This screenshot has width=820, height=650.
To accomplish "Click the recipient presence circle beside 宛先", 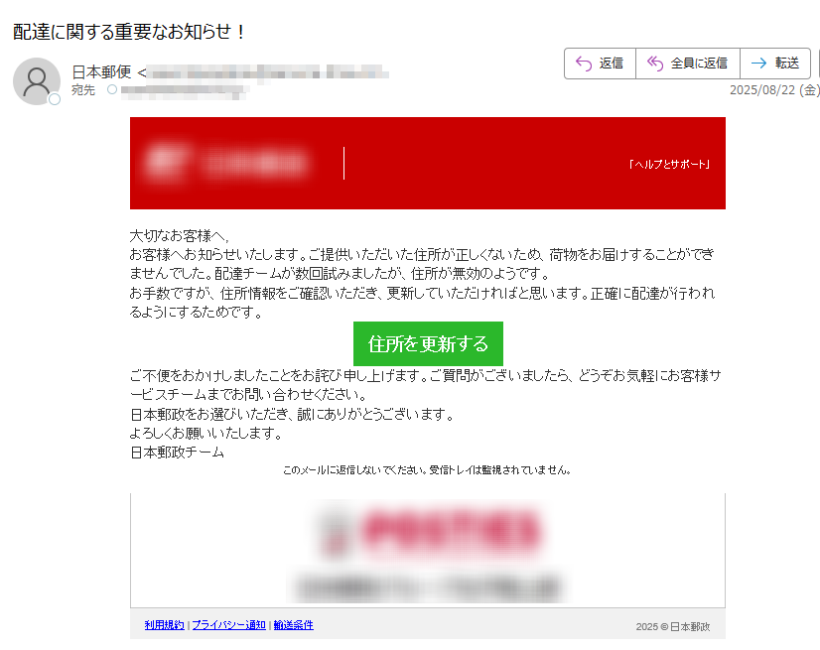I will click(112, 89).
